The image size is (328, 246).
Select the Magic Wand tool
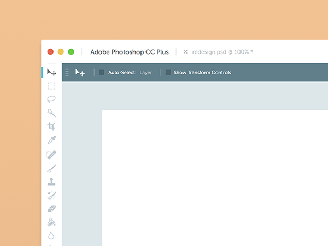(51, 113)
